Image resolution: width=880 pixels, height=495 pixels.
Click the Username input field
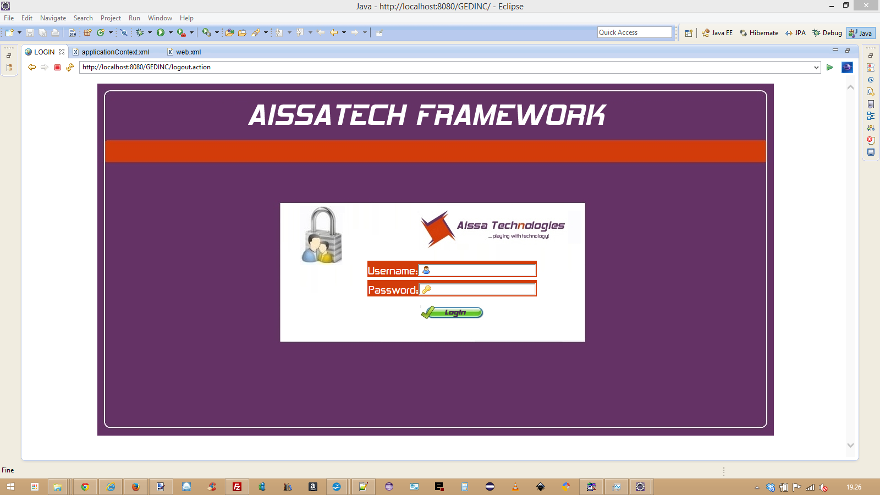[x=477, y=271]
